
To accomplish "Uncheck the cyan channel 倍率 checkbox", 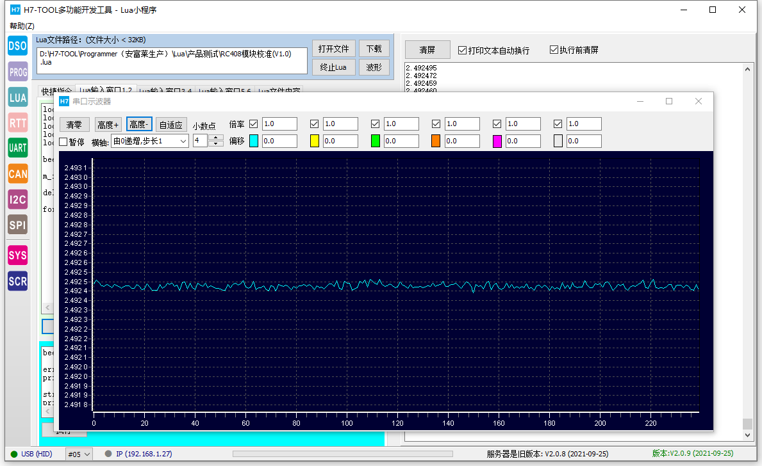I will point(253,124).
